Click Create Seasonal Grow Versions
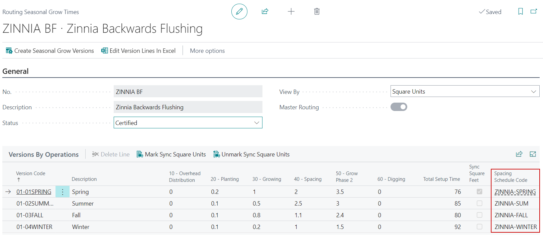This screenshot has height=240, width=543. pos(50,51)
